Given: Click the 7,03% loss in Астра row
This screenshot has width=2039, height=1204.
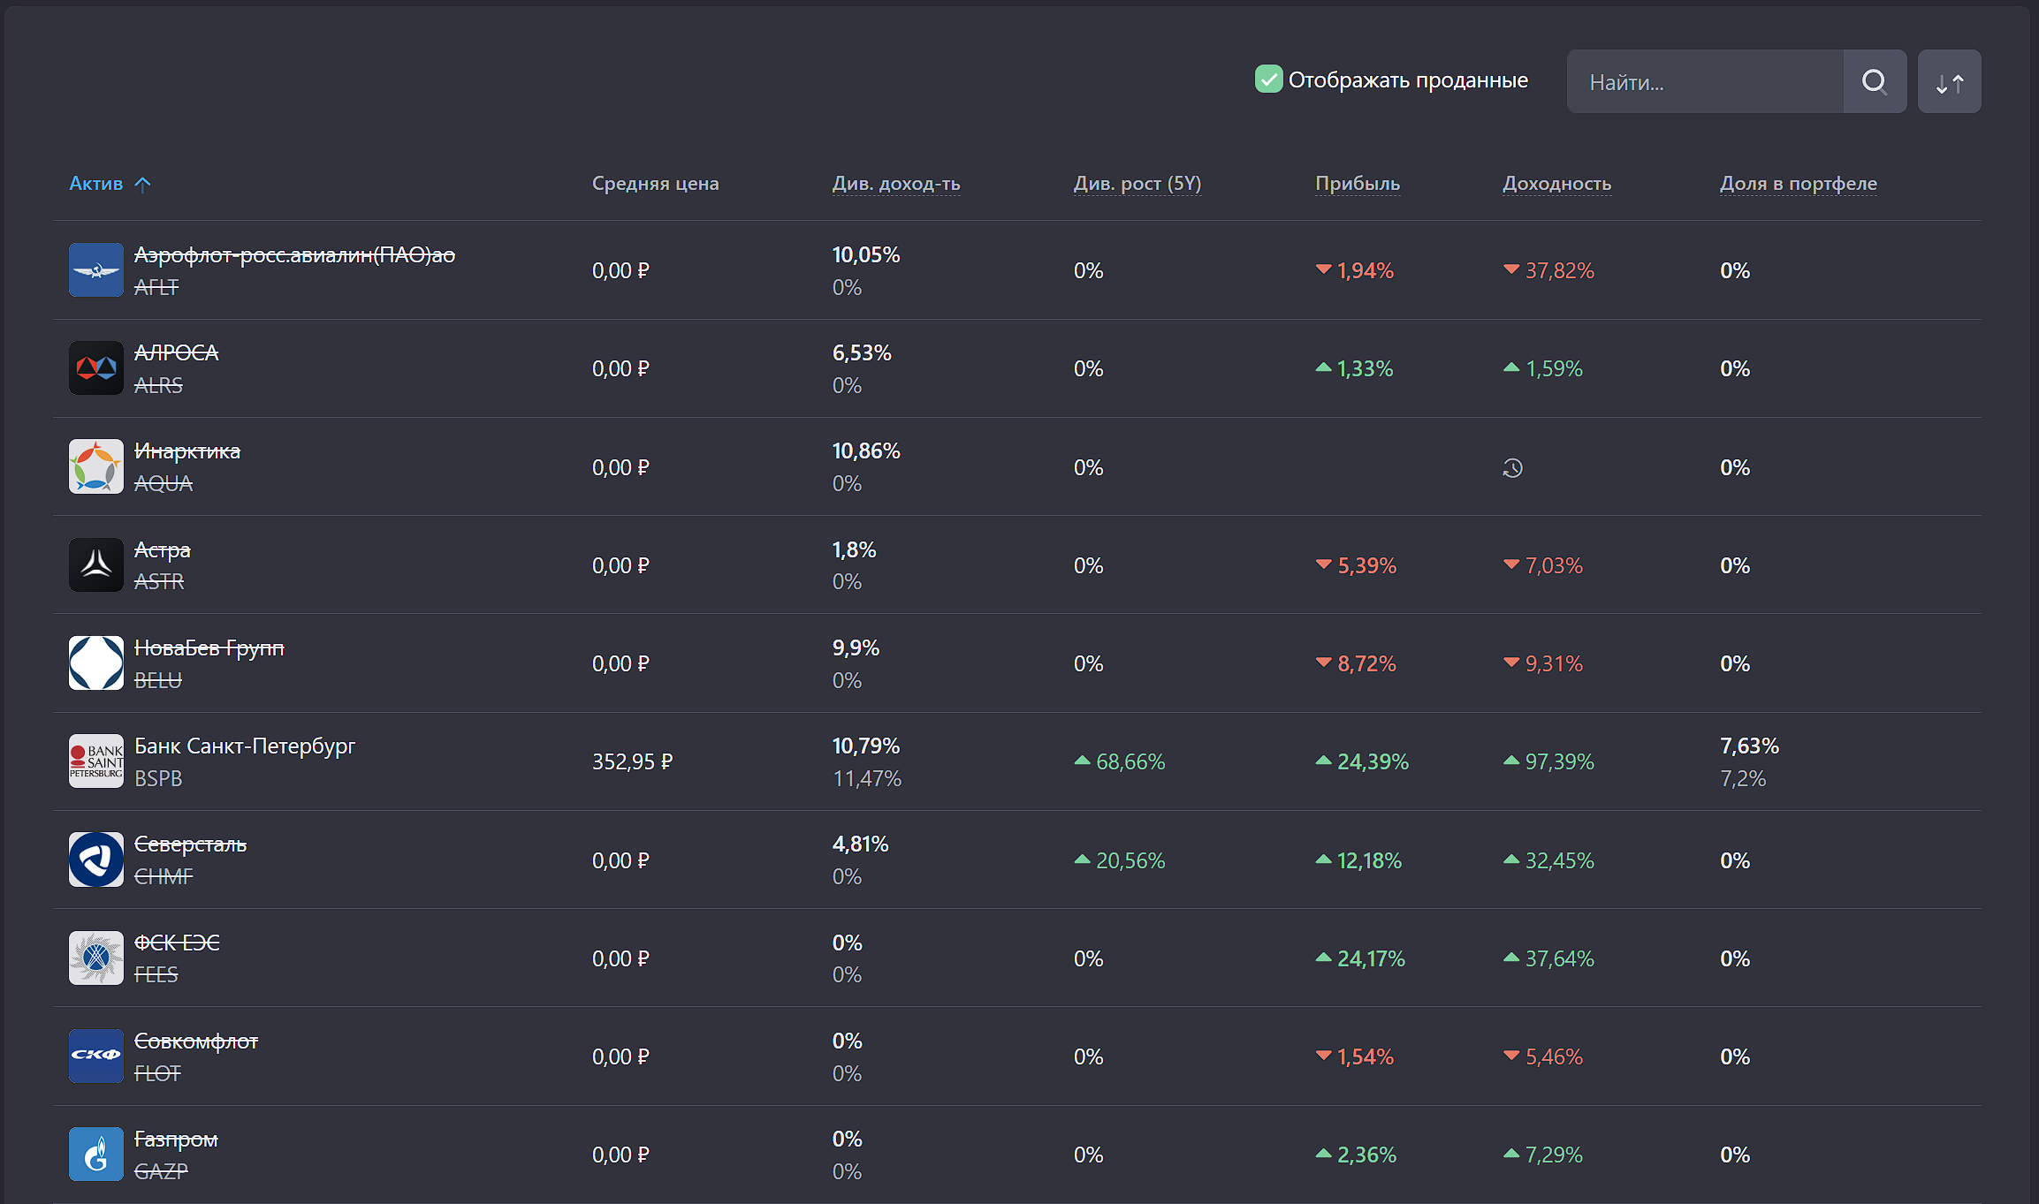Looking at the screenshot, I should pos(1554,565).
